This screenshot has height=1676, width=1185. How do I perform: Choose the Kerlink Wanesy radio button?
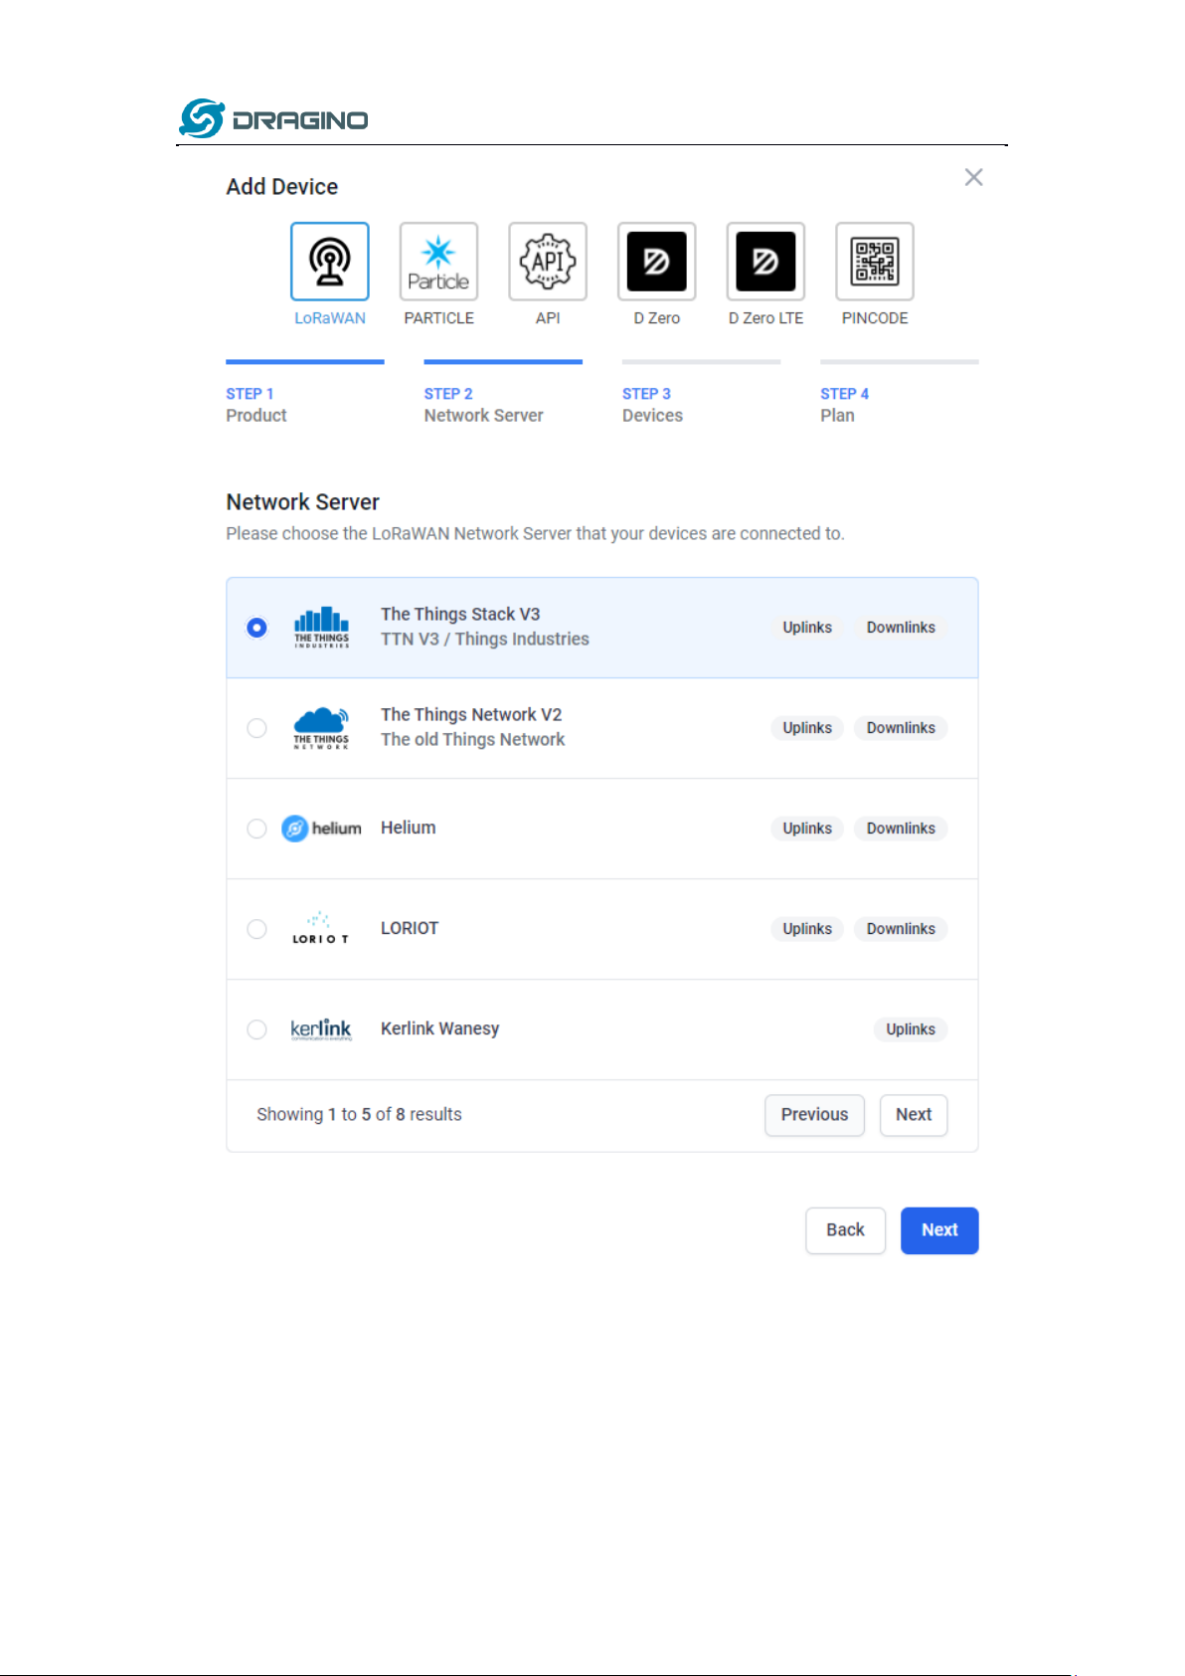[x=256, y=1029]
